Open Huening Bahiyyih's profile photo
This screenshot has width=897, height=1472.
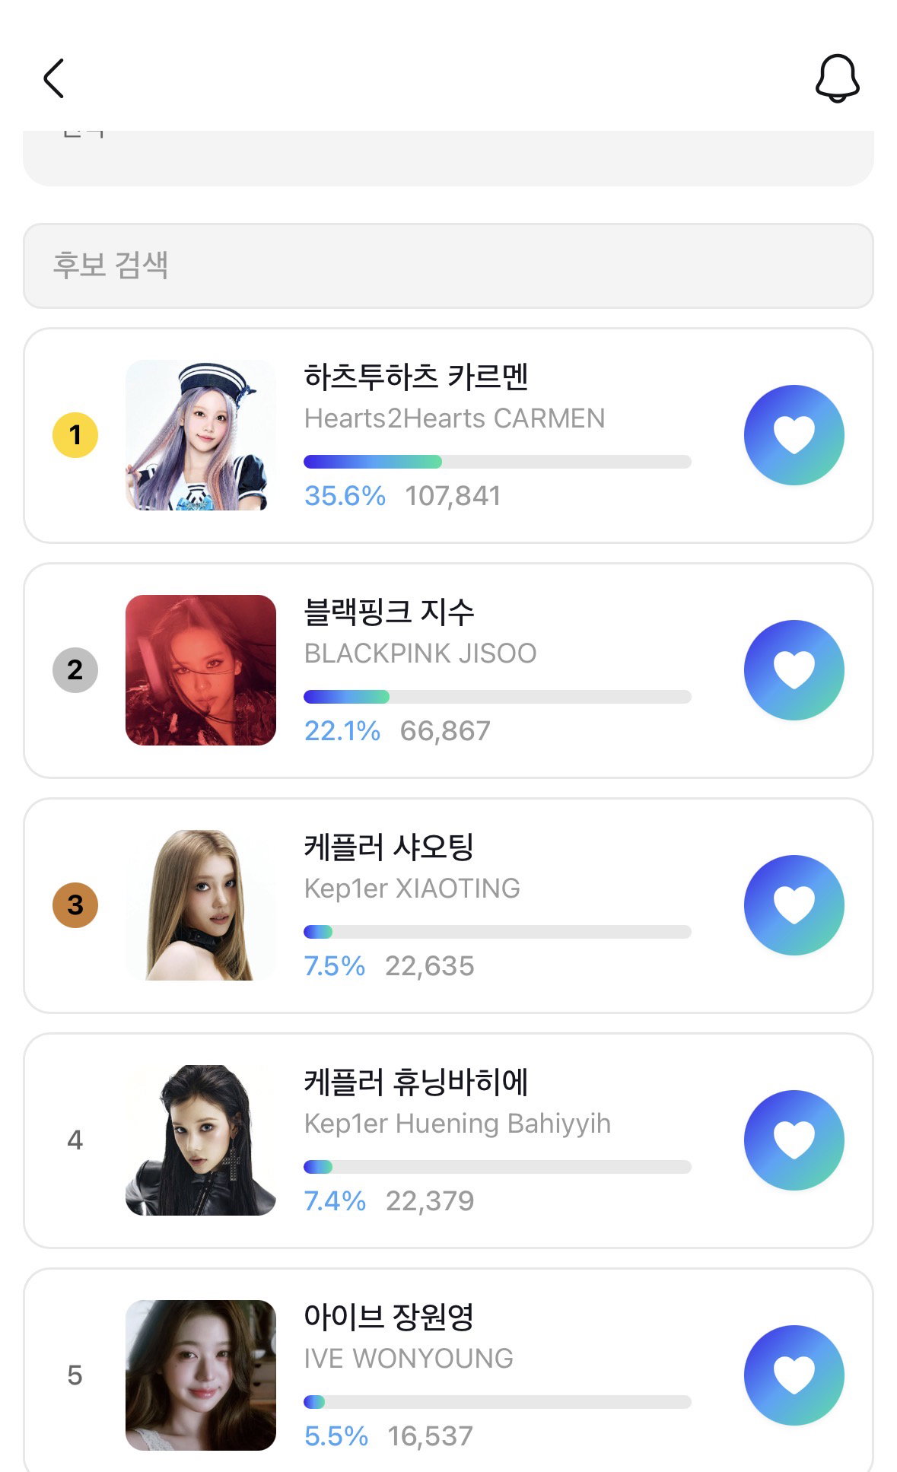[201, 1140]
